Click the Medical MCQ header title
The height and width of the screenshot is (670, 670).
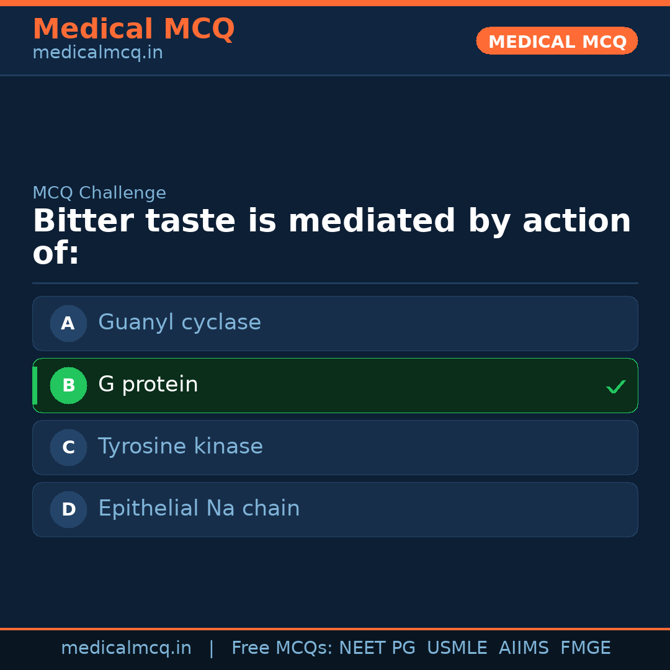click(x=133, y=29)
